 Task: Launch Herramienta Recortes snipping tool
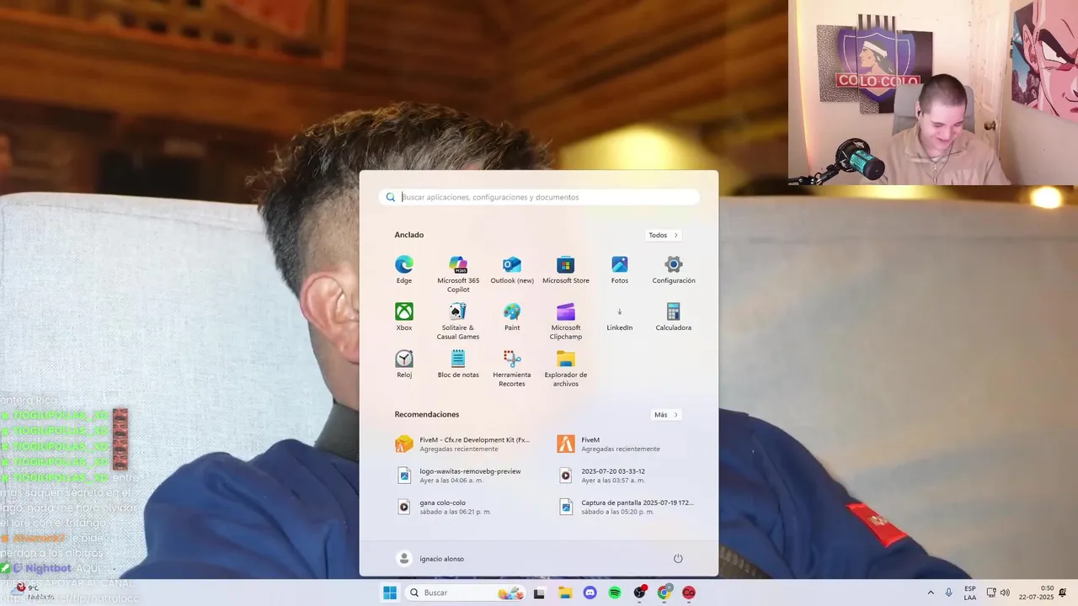coord(512,368)
